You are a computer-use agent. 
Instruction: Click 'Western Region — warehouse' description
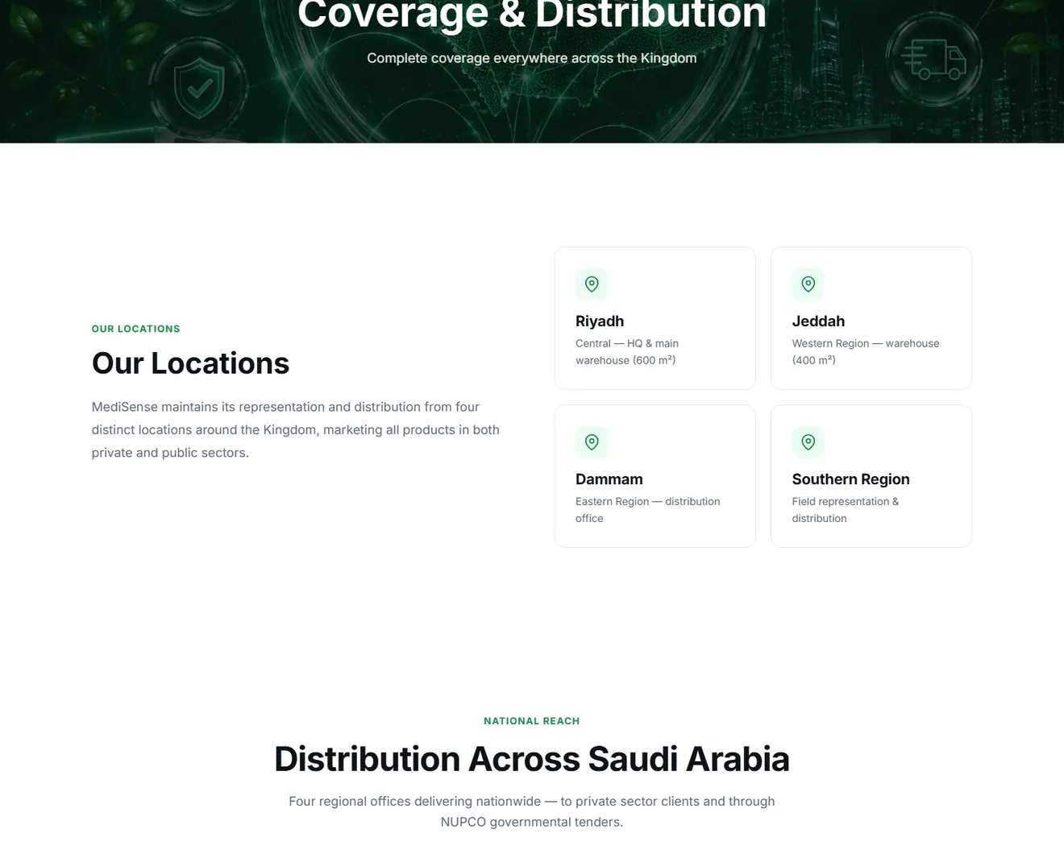(866, 352)
